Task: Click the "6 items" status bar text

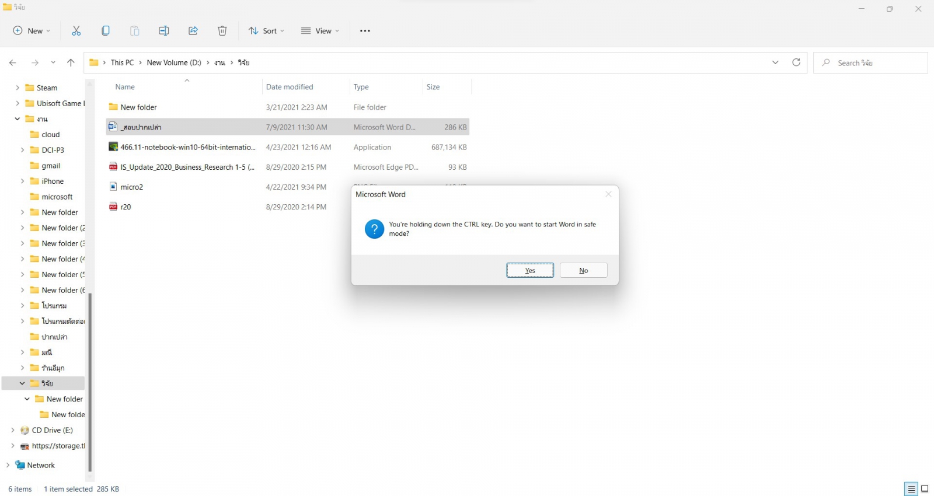Action: [20, 489]
